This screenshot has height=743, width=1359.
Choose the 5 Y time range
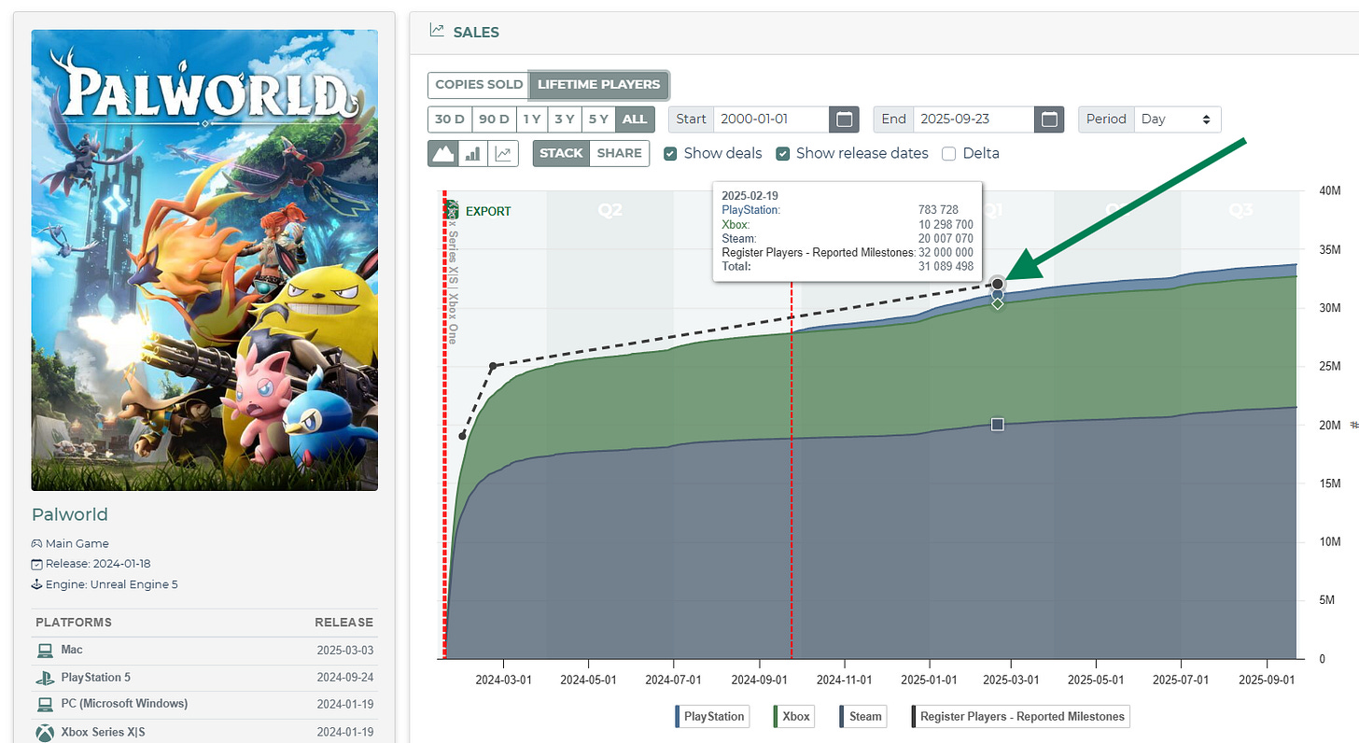(x=598, y=119)
